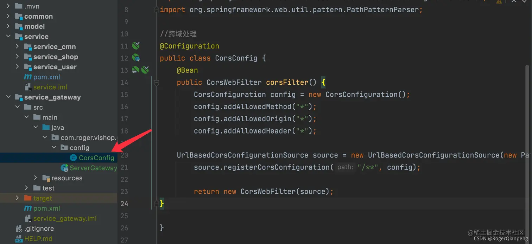The width and height of the screenshot is (532, 244).
Task: Expand the test folder arrow
Action: tap(26, 188)
